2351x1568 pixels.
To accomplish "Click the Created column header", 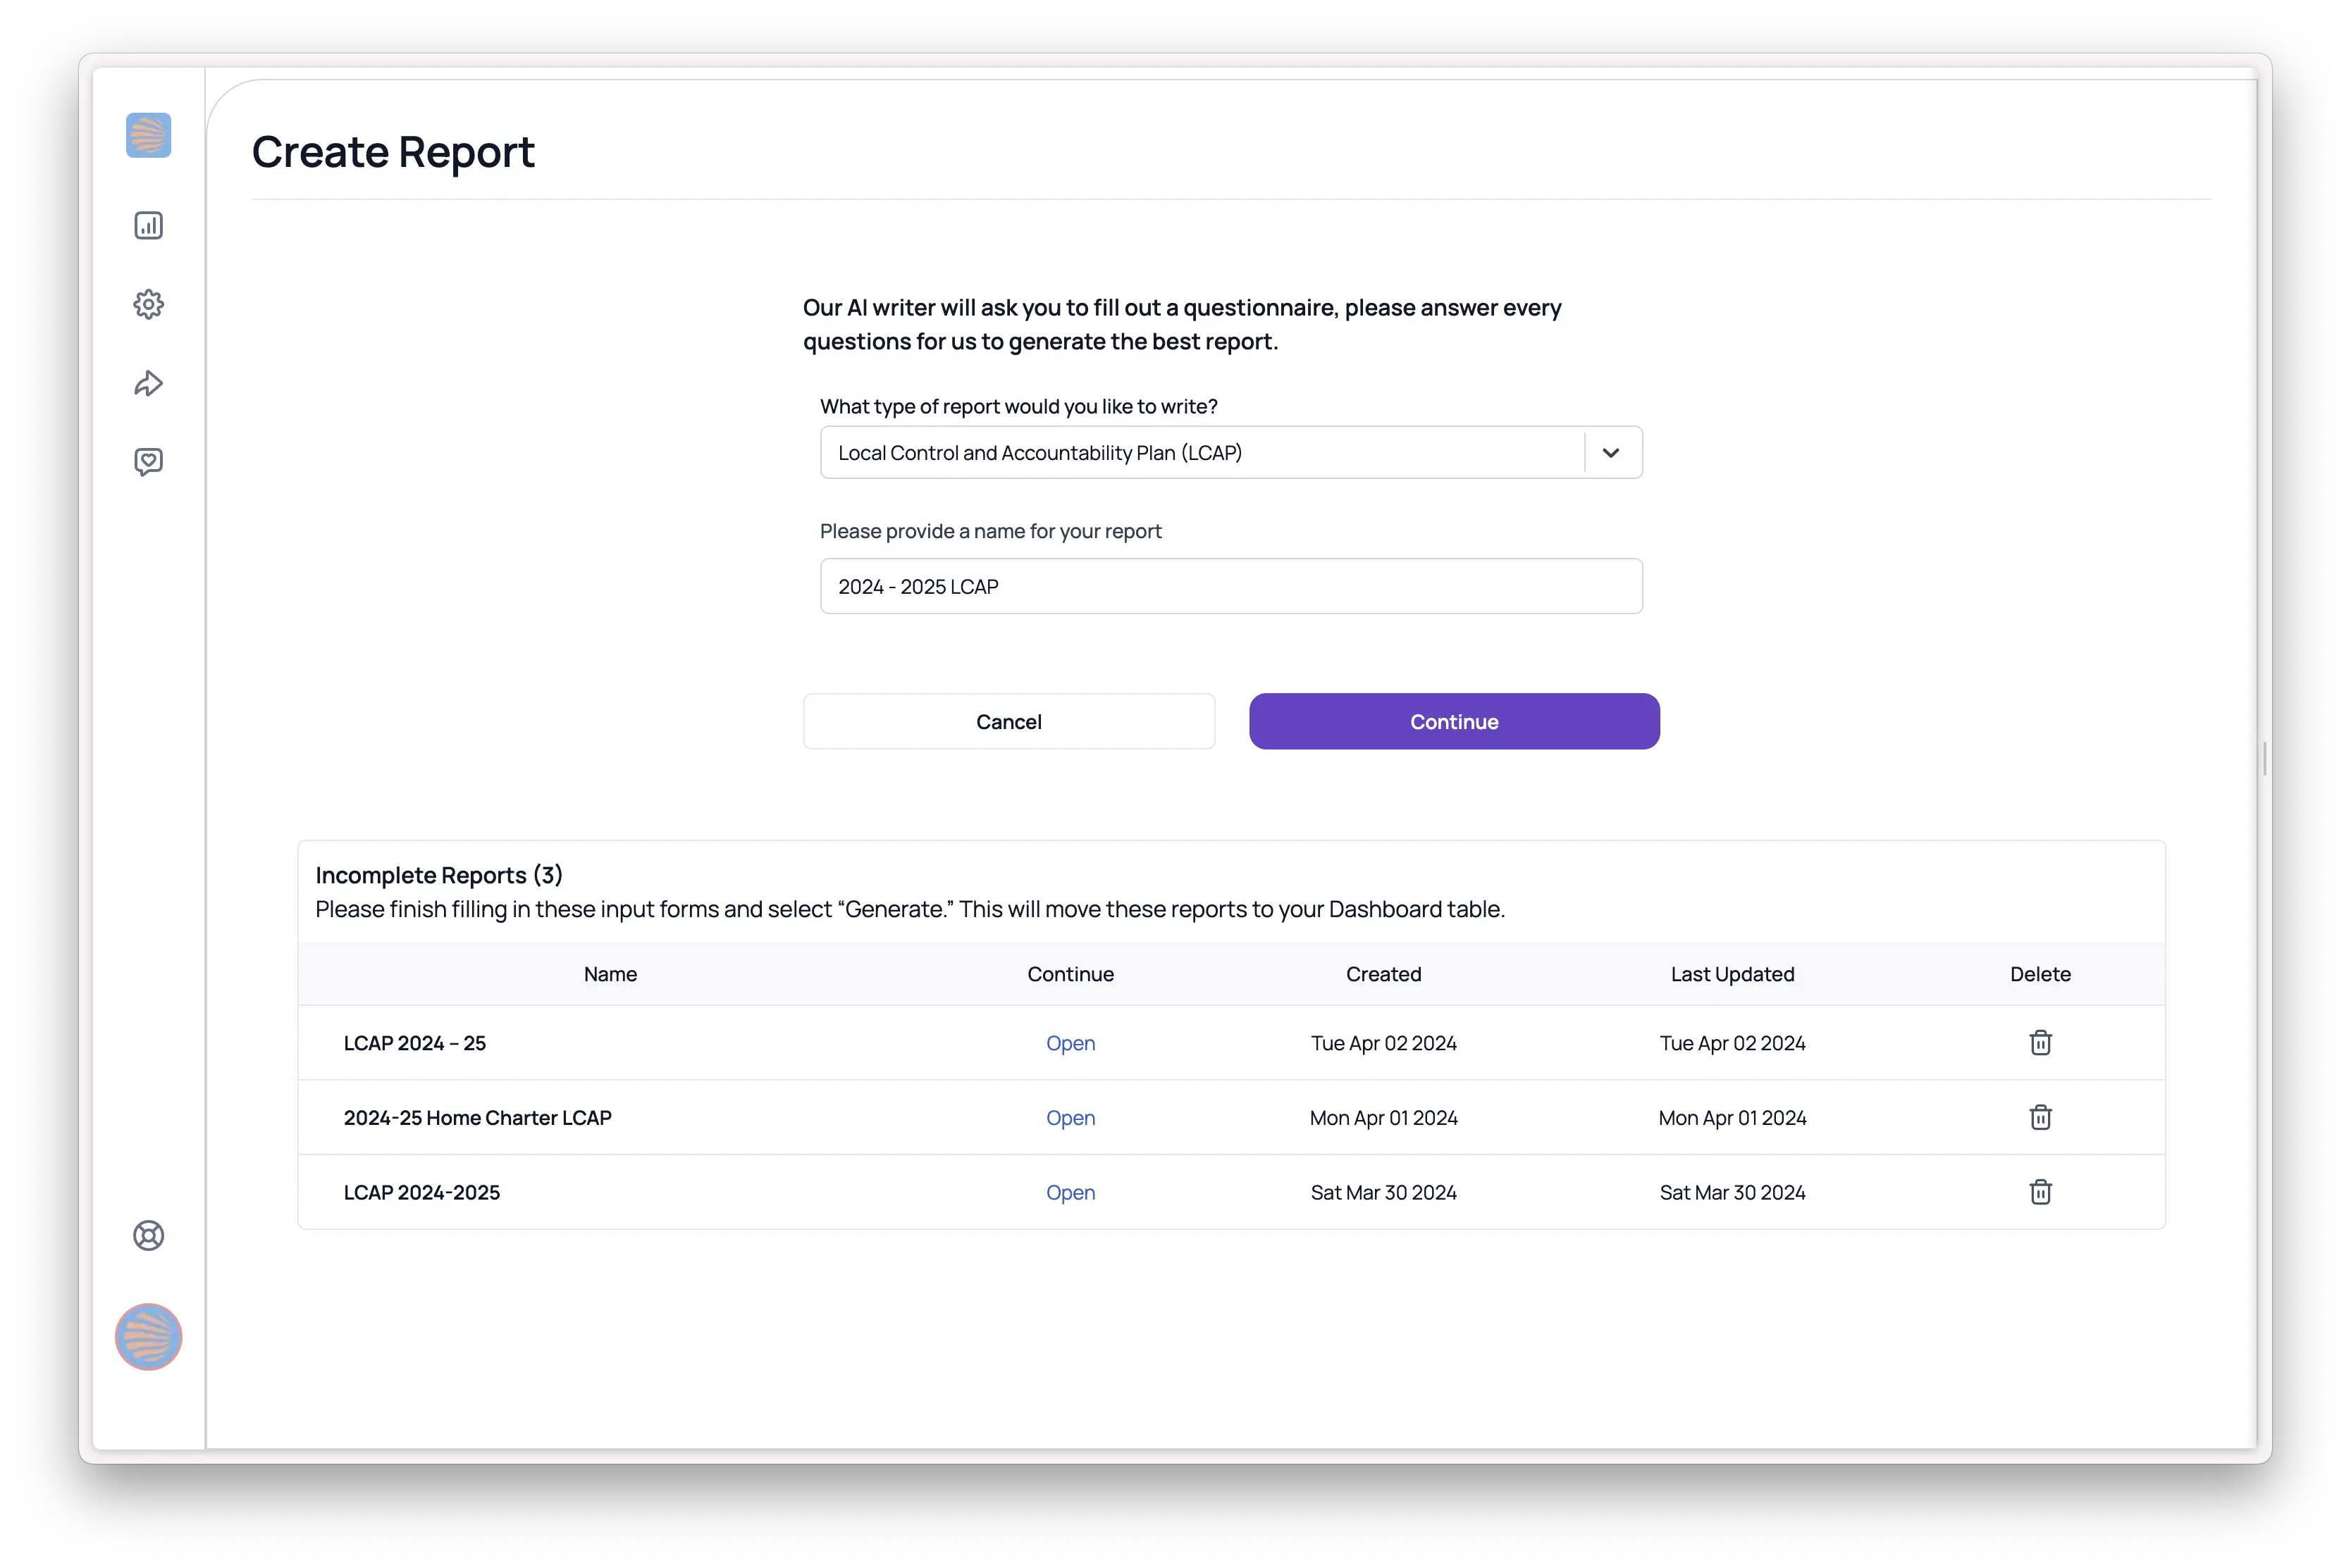I will pos(1383,974).
